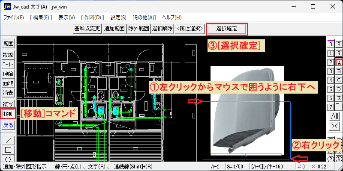Choose the 消去 erase tool
343x171 pixels.
pyautogui.click(x=8, y=93)
